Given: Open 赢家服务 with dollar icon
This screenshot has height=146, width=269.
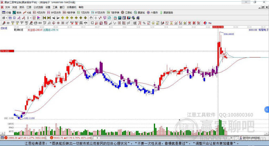Looking at the screenshot, I should click(167, 13).
